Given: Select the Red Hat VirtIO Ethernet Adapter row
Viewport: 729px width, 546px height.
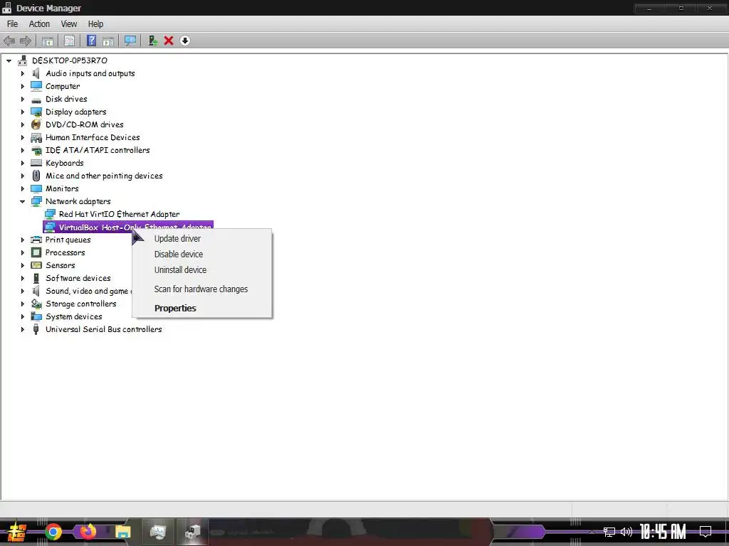Looking at the screenshot, I should (x=119, y=214).
